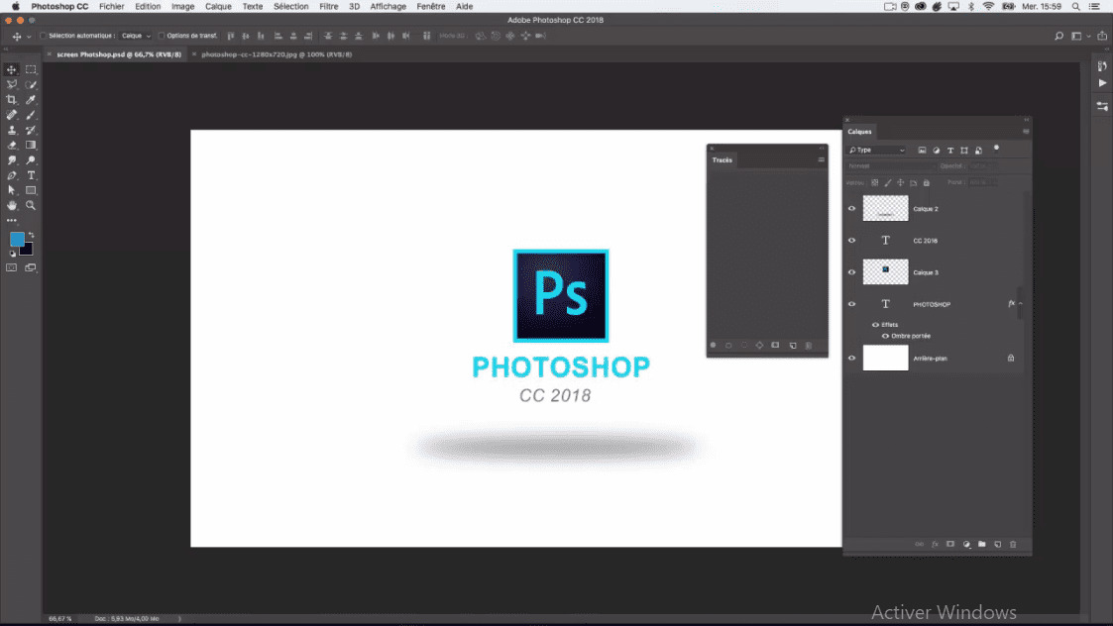
Task: Select the Crop tool
Action: click(11, 100)
